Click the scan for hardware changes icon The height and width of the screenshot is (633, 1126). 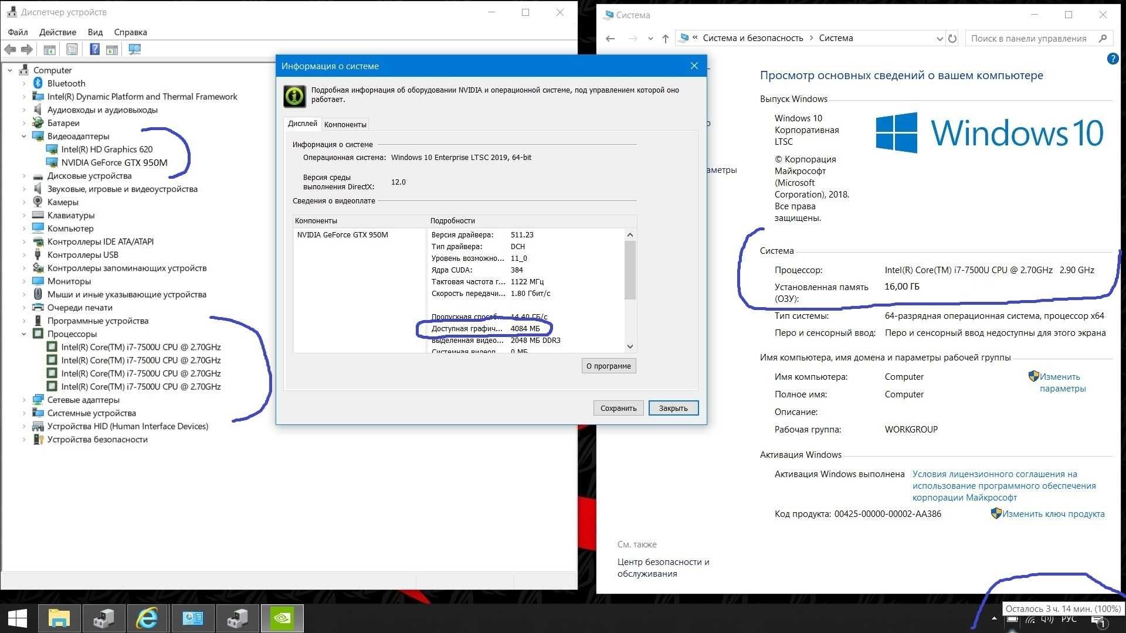[135, 50]
